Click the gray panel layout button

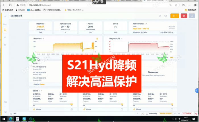click(192, 16)
